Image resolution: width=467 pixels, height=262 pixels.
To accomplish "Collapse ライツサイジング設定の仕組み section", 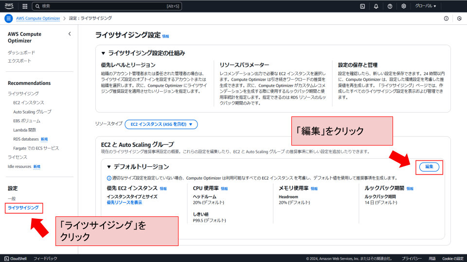I will pos(103,53).
